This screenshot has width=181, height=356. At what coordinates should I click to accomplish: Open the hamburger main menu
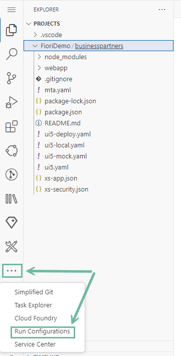pos(12,10)
